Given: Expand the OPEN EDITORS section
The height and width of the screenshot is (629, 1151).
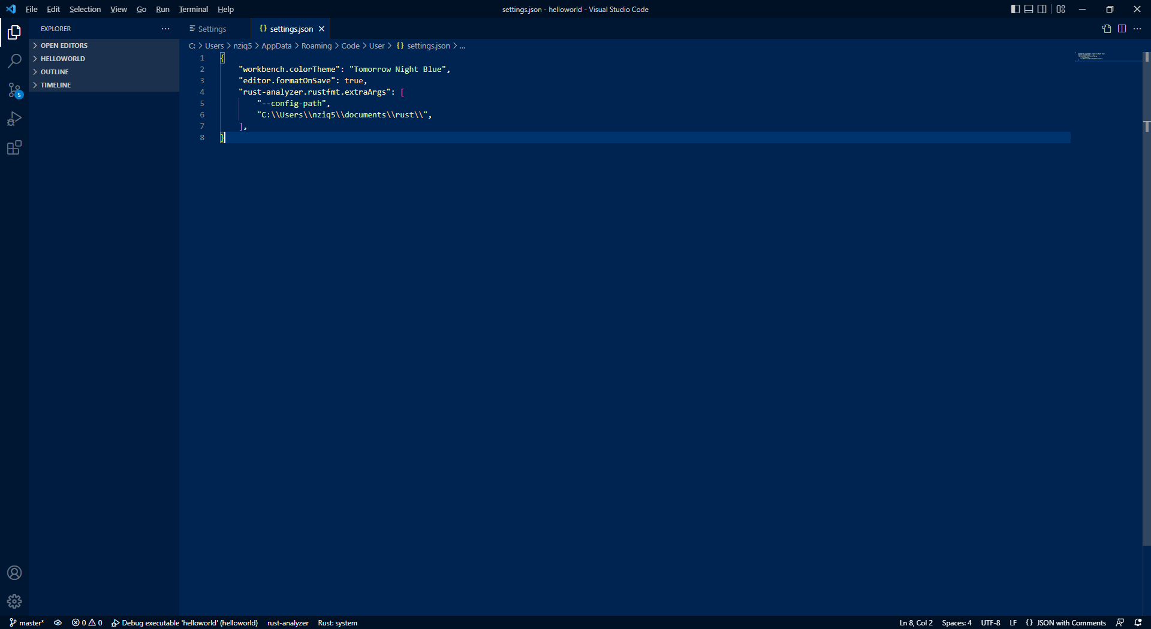Looking at the screenshot, I should (x=104, y=46).
